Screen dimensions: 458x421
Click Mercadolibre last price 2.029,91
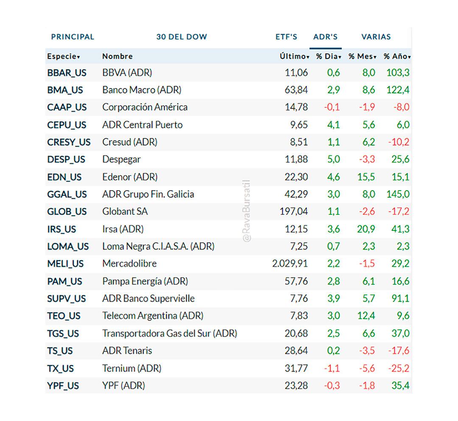point(290,264)
